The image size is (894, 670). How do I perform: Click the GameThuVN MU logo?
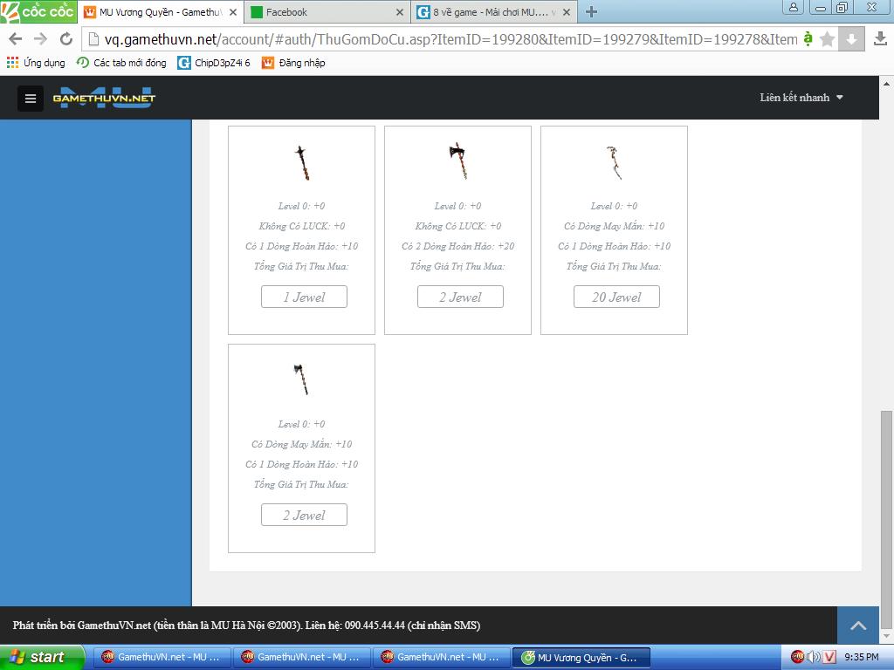coord(103,98)
